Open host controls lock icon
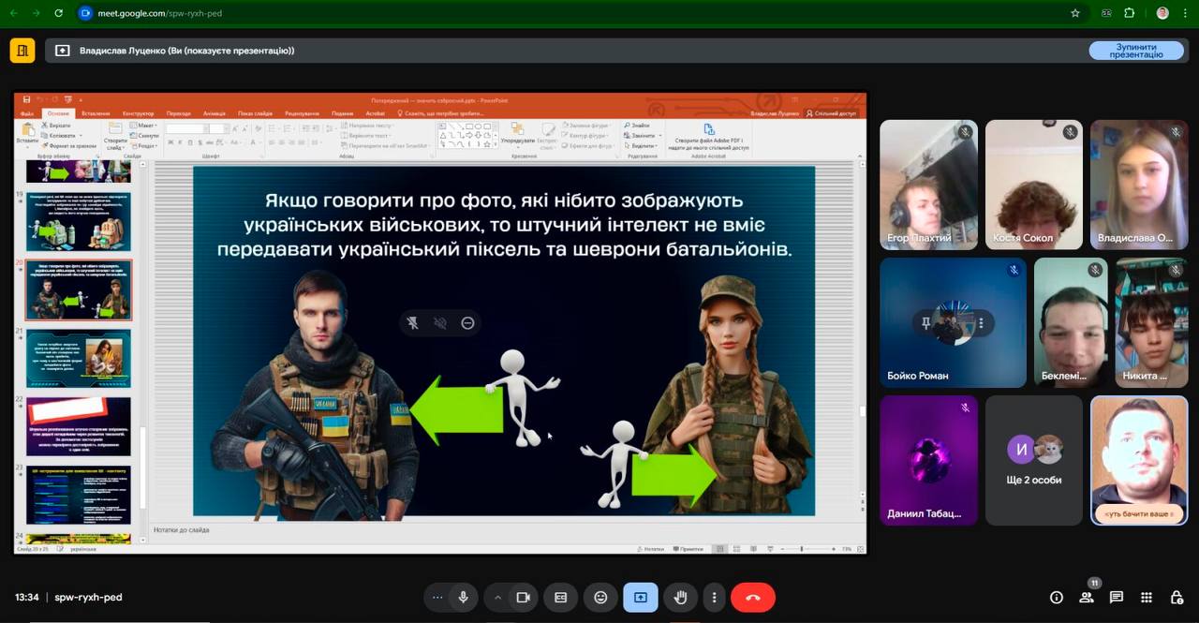1199x623 pixels. tap(1177, 597)
